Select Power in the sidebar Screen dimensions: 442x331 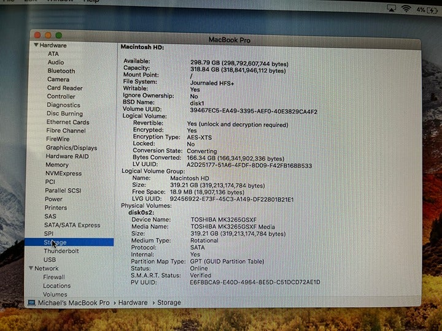tap(53, 199)
